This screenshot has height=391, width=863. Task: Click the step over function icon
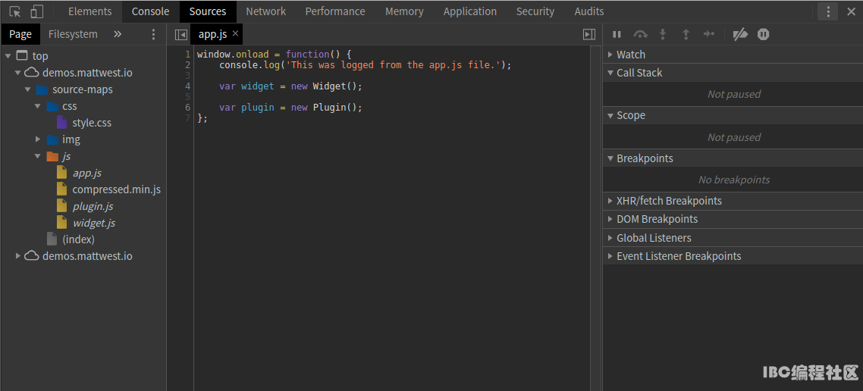(x=640, y=34)
